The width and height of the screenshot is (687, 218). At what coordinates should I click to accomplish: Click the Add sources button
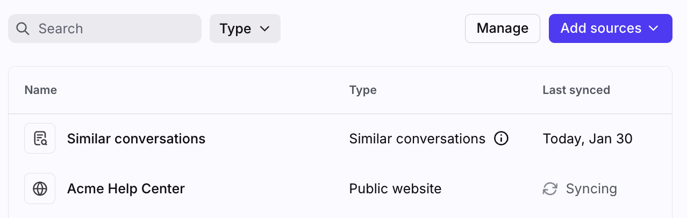click(x=600, y=28)
